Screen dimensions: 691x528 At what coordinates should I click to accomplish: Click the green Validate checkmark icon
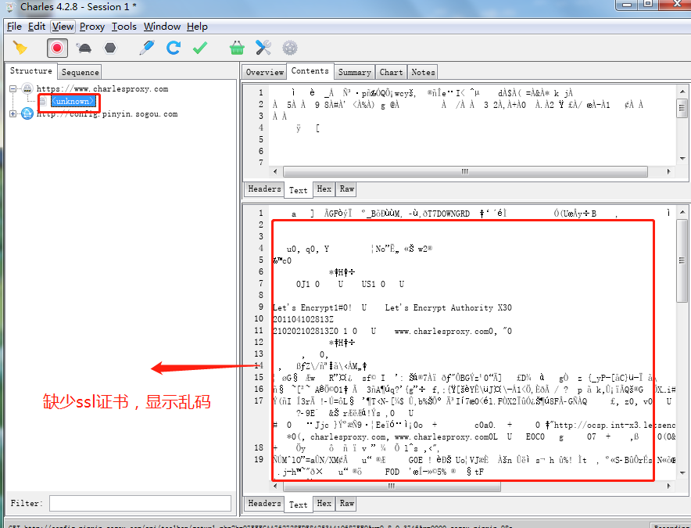[200, 48]
